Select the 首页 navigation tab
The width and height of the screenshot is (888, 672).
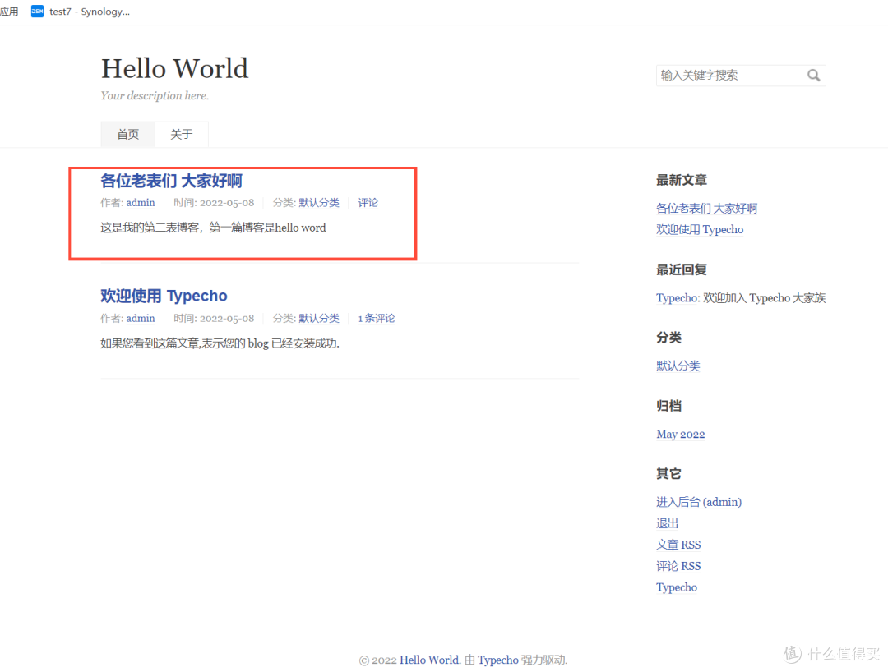pyautogui.click(x=127, y=134)
